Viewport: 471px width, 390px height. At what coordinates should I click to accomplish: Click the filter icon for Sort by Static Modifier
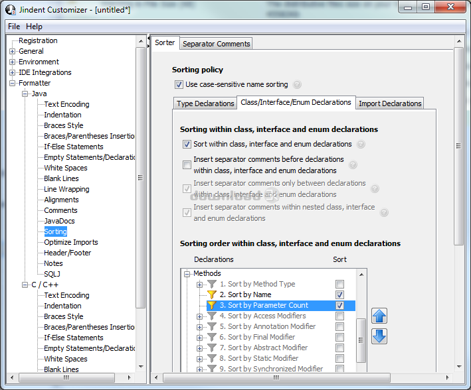[x=212, y=358]
